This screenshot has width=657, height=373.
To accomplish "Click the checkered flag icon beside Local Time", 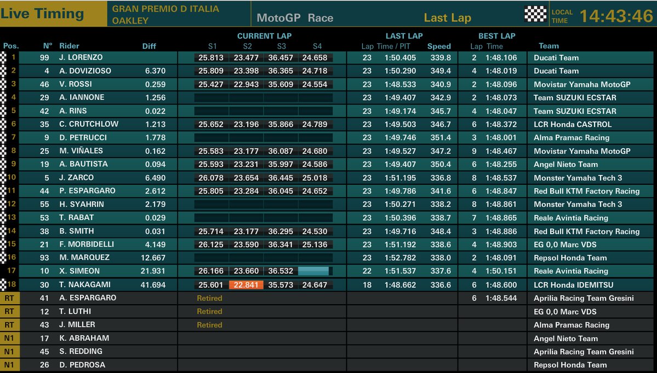I will 535,14.
